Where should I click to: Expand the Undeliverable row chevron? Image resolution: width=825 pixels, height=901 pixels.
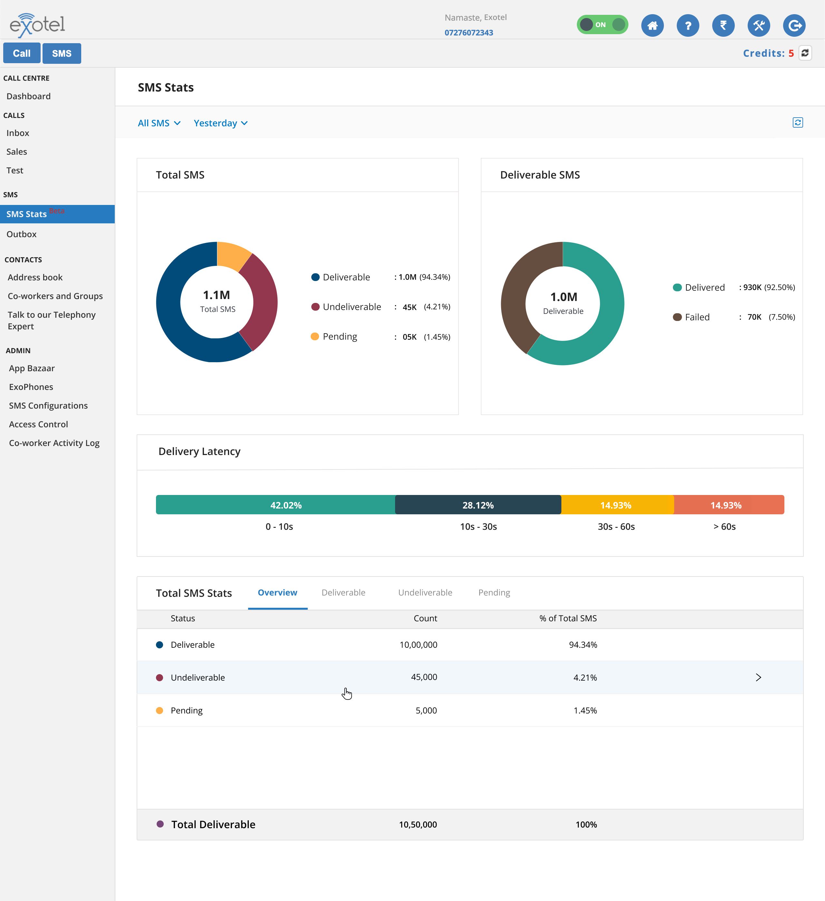click(x=758, y=677)
